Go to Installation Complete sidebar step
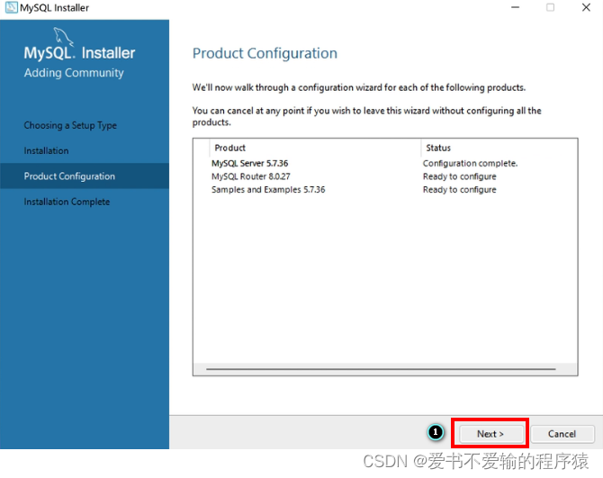 (x=67, y=202)
